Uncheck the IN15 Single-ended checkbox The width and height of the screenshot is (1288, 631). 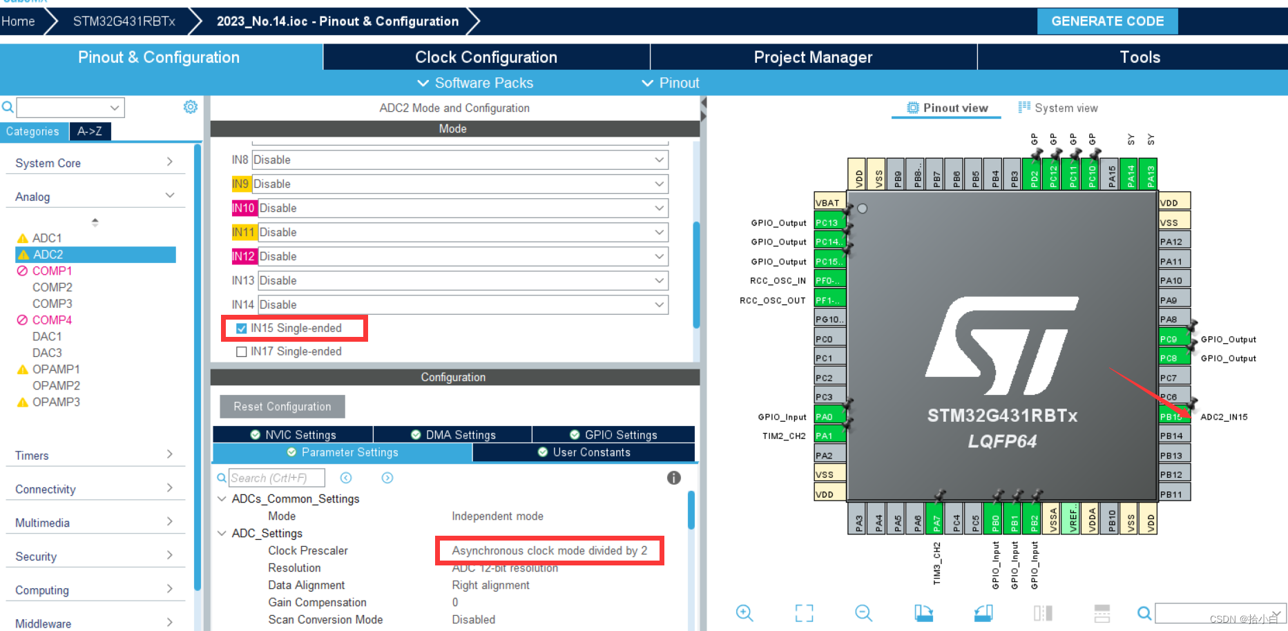(x=241, y=329)
